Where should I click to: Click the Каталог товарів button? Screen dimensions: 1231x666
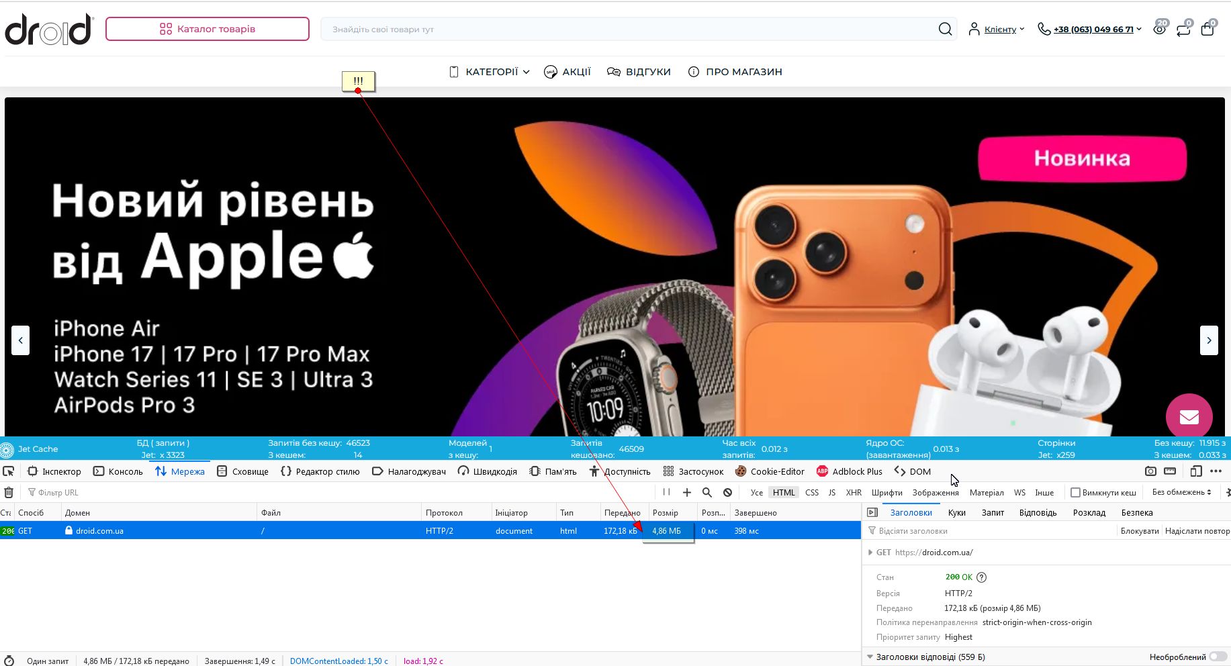coord(208,29)
